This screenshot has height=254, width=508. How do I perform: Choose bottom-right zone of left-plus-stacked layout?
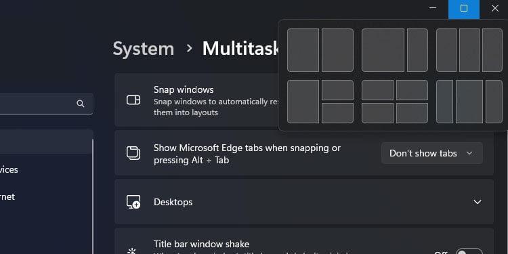point(337,113)
